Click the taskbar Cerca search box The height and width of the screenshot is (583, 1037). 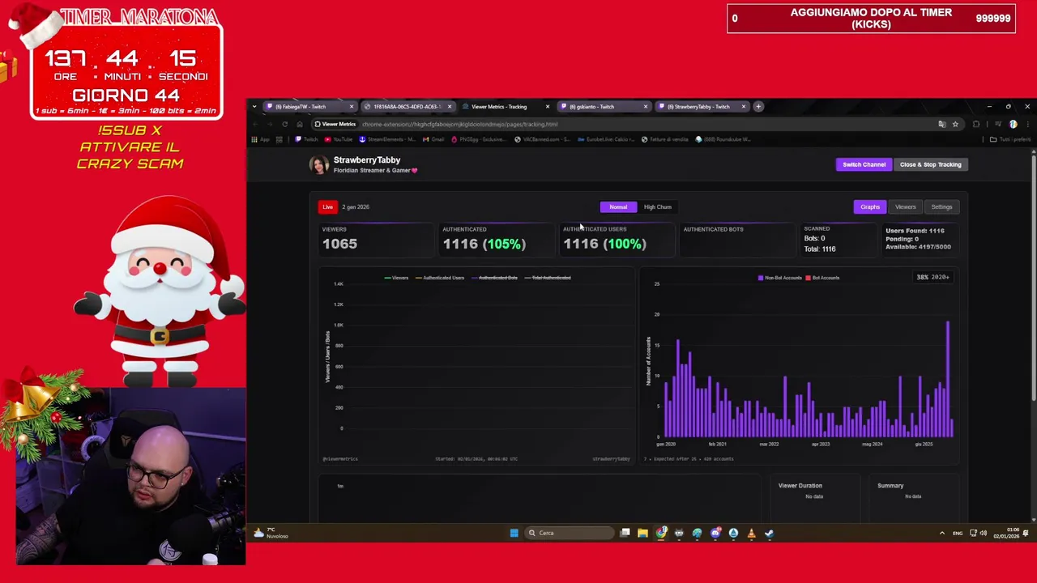click(x=570, y=533)
